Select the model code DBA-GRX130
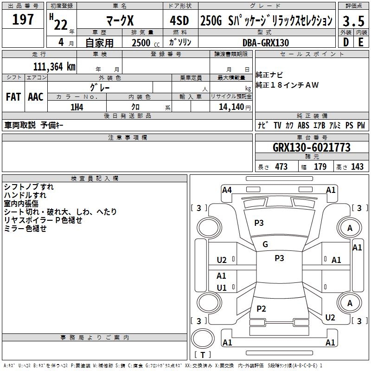The image size is (371, 371). [x=265, y=43]
